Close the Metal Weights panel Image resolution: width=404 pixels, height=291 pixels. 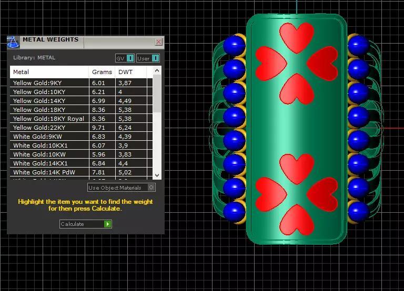(159, 41)
